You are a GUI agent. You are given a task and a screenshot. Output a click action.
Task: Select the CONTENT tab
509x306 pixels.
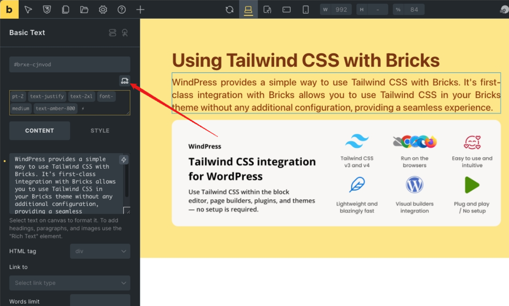coord(40,131)
